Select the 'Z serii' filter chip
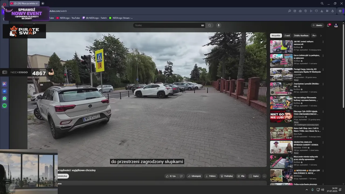 [x=287, y=36]
